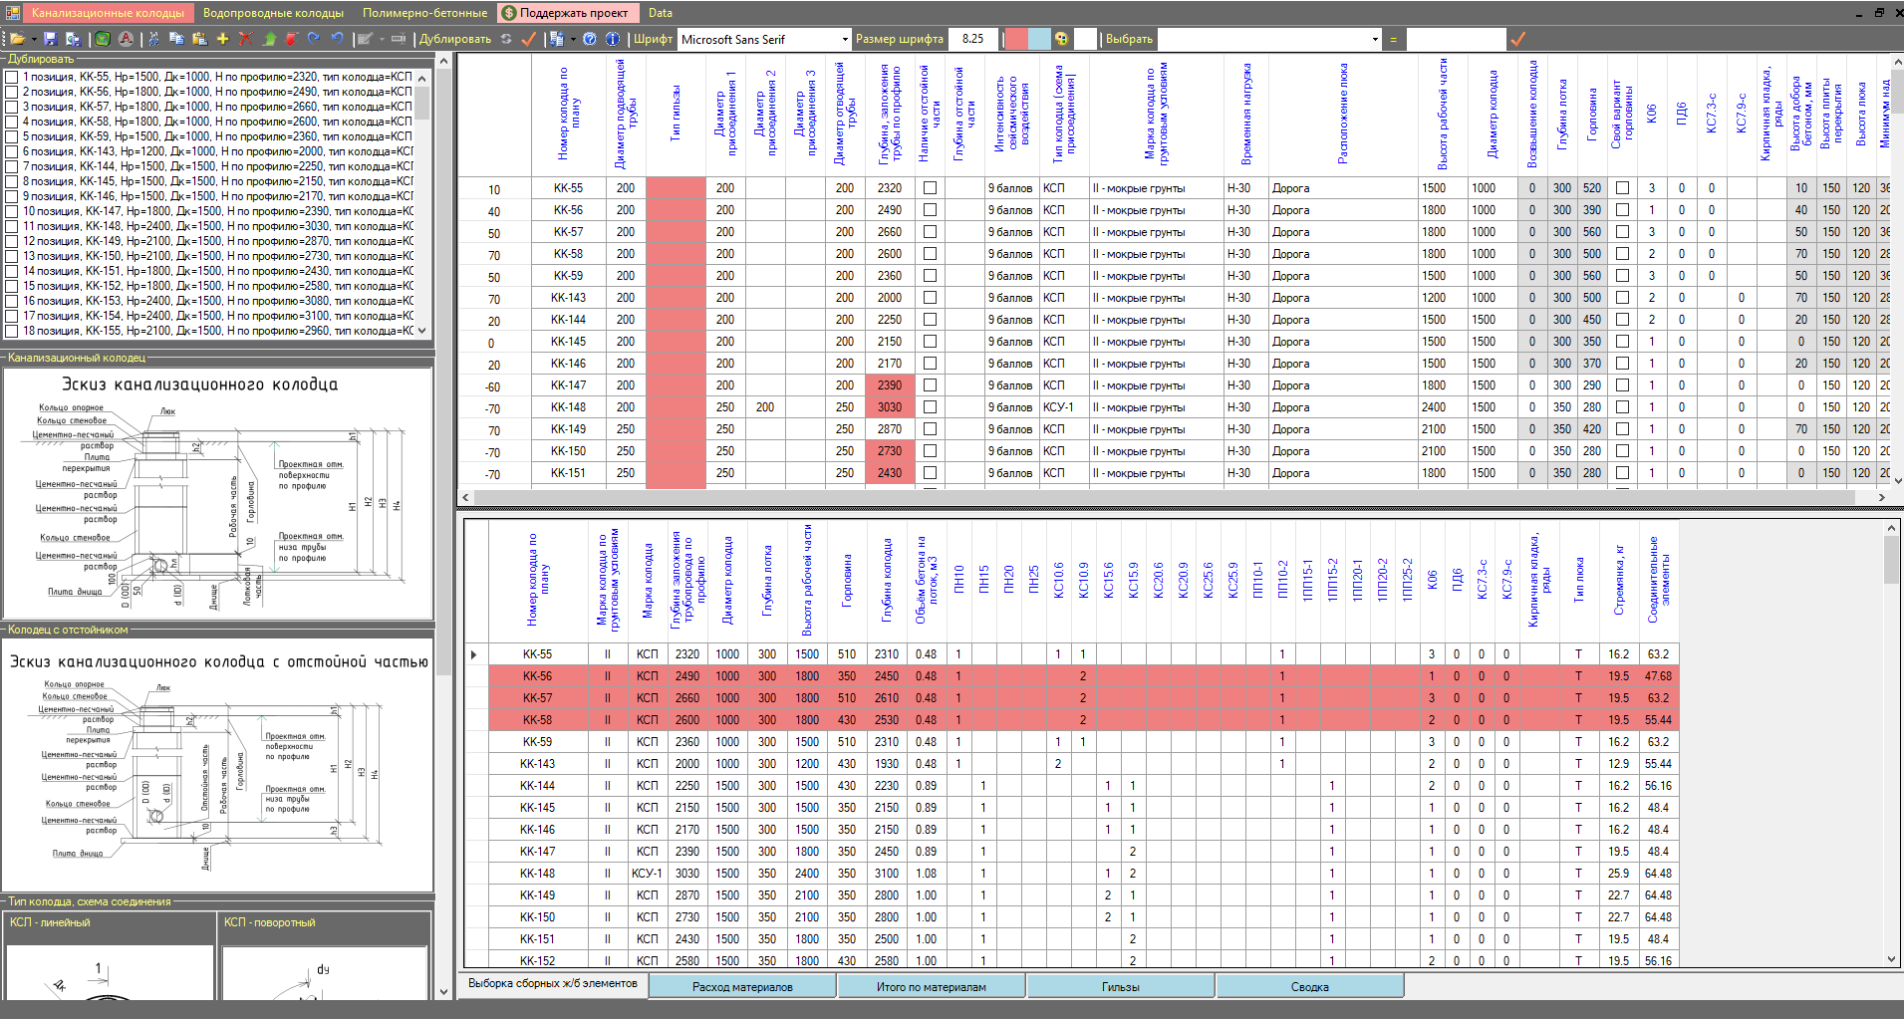1904x1019 pixels.
Task: Toggle the checkbox for 5 позиция KK-59
Action: click(12, 136)
